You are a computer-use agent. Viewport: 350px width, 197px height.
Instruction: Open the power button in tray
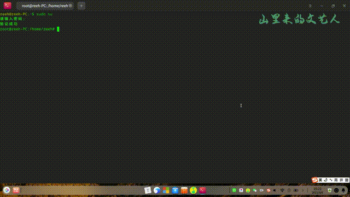click(x=336, y=190)
